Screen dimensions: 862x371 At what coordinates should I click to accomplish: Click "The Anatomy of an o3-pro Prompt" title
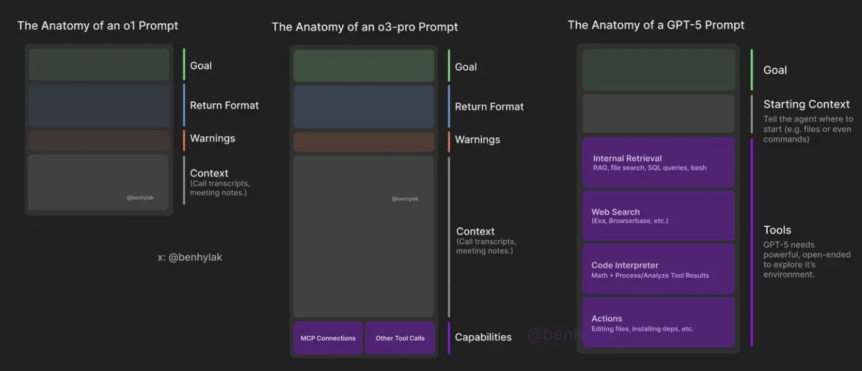coord(365,27)
